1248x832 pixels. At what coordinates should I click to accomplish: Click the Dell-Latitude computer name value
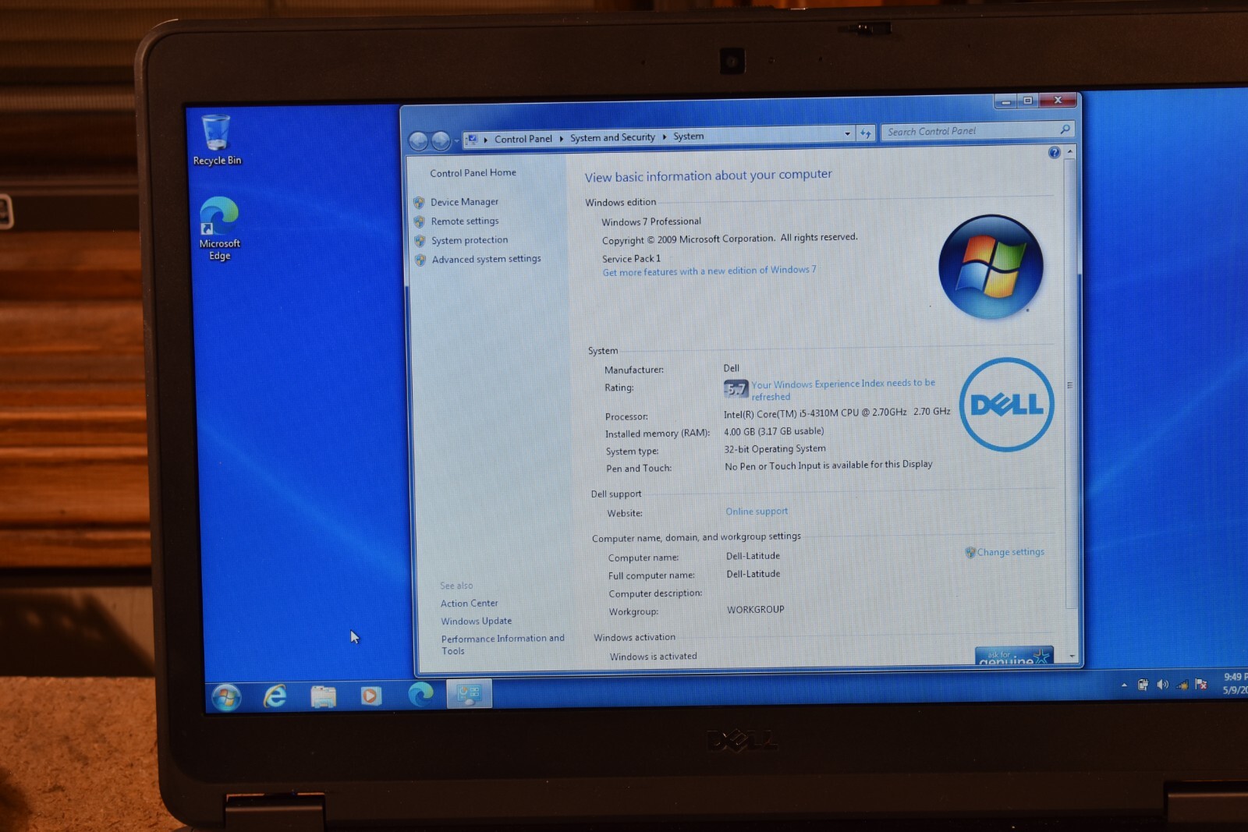coord(753,556)
